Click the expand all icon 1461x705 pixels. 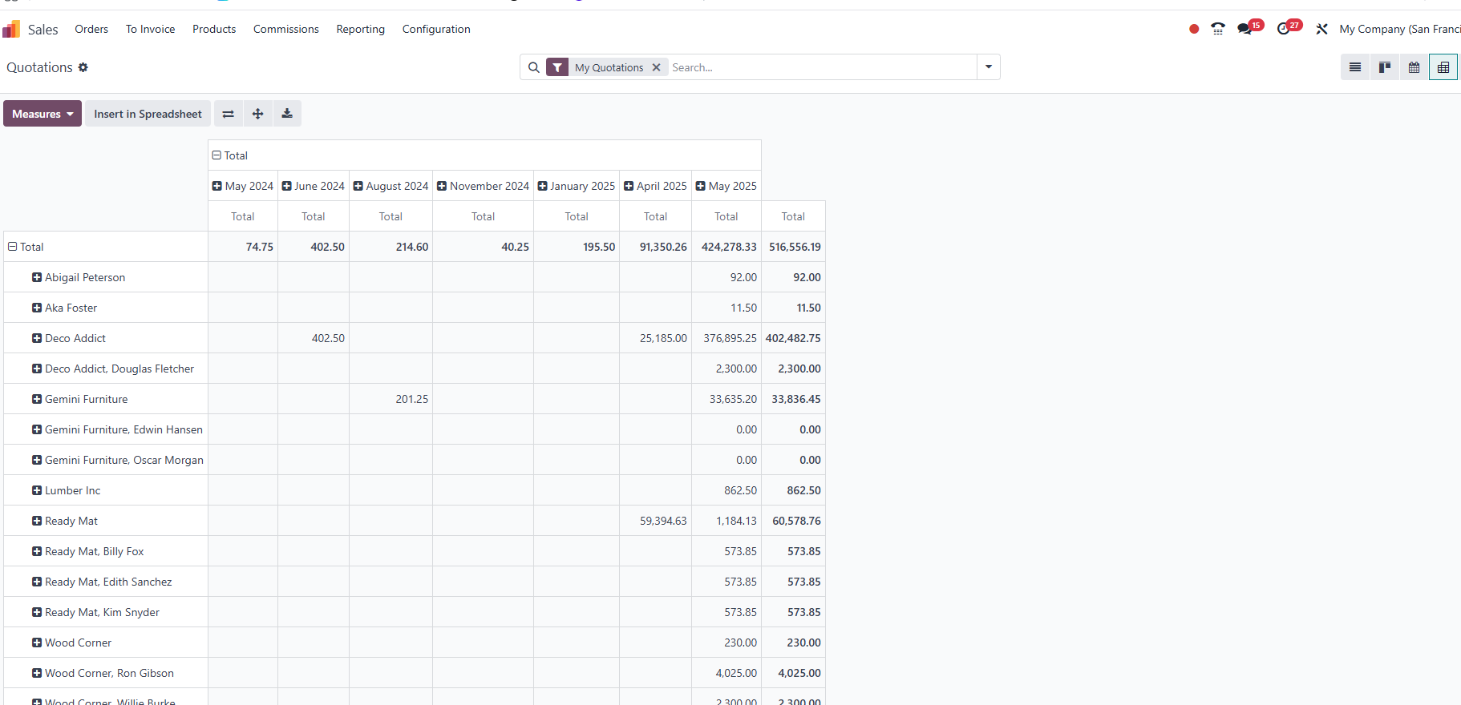(x=257, y=114)
